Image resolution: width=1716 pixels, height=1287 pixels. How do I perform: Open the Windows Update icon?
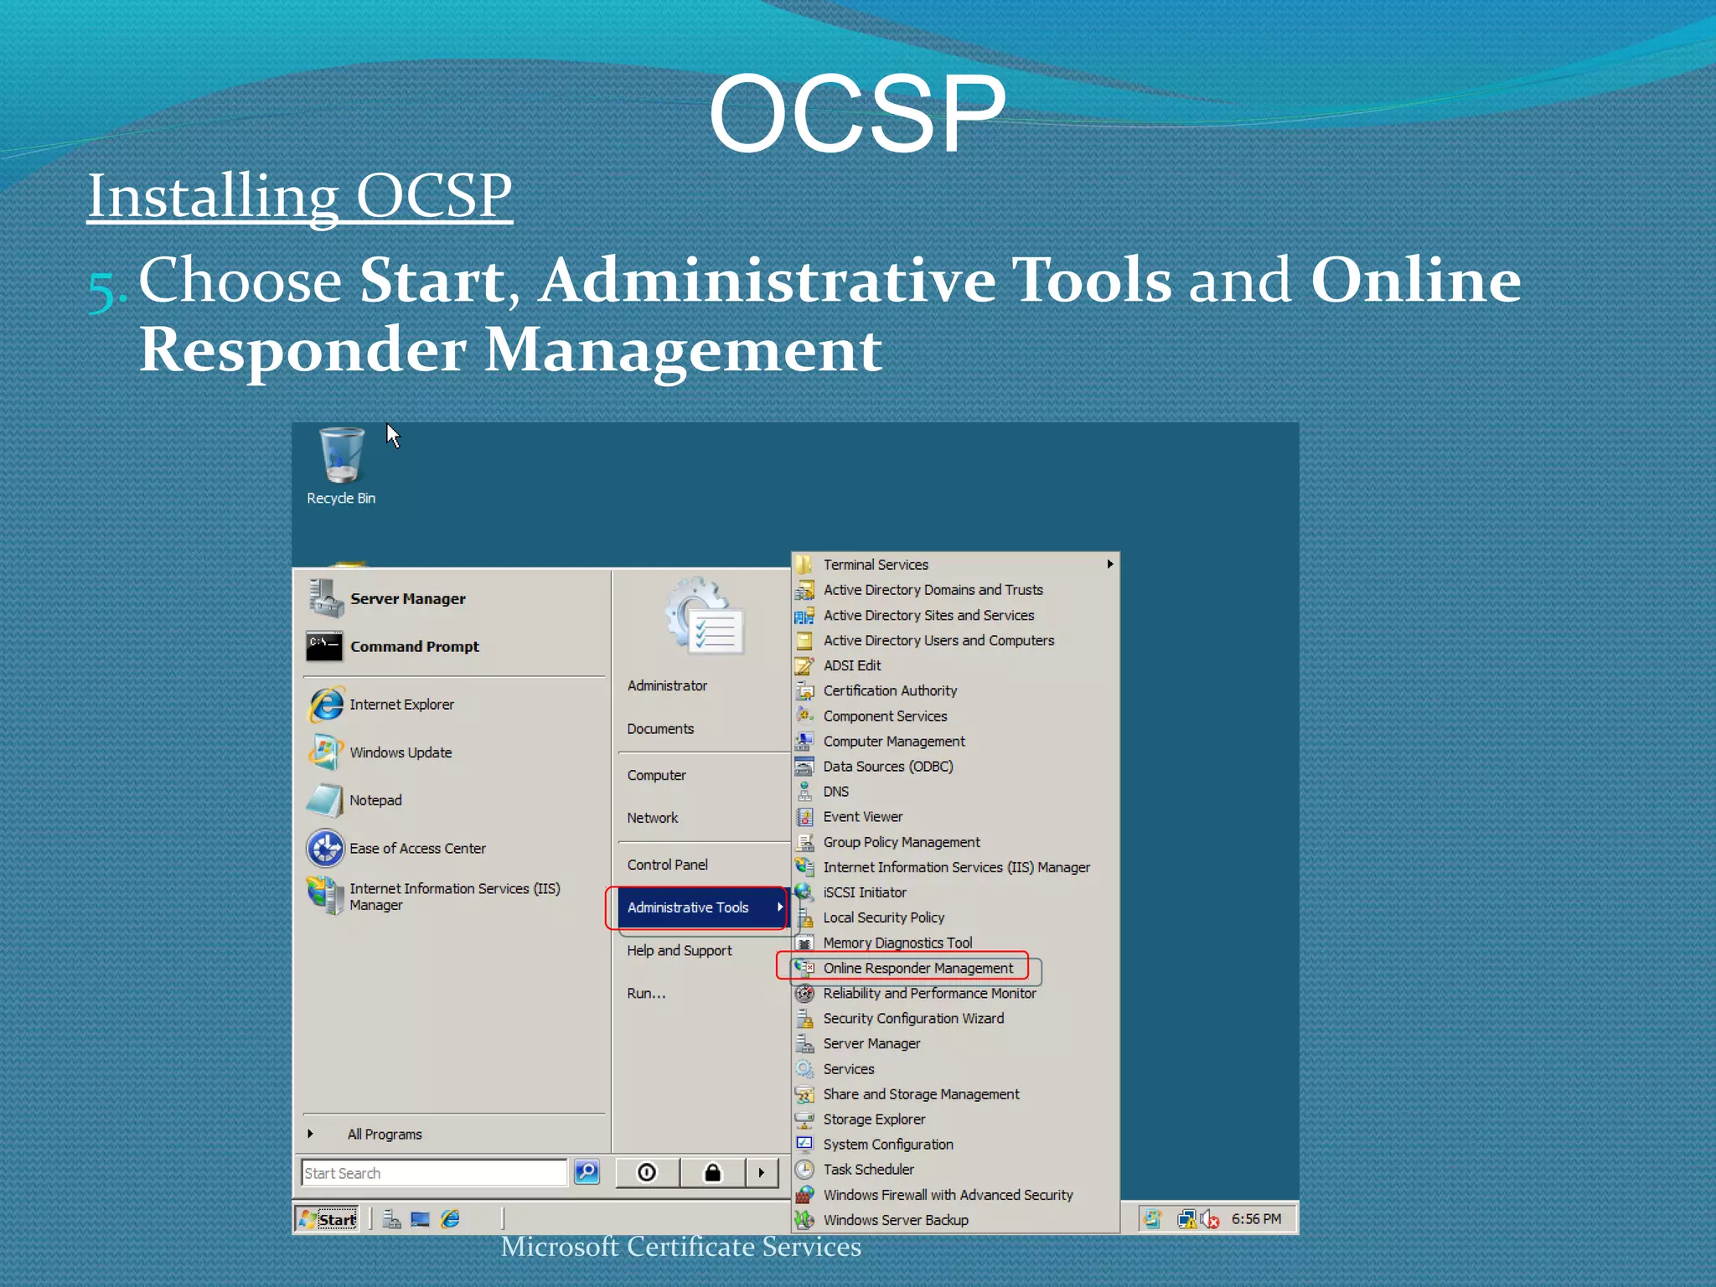coord(326,752)
